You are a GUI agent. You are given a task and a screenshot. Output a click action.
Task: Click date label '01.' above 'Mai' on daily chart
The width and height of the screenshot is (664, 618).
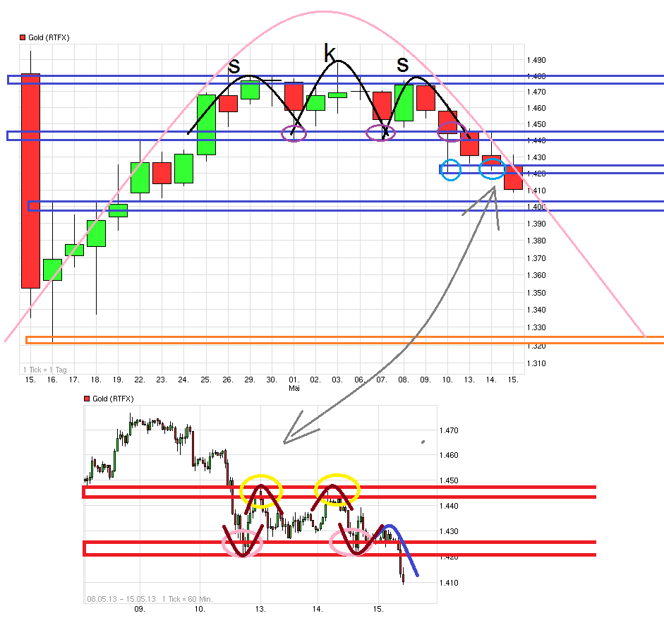[x=294, y=380]
